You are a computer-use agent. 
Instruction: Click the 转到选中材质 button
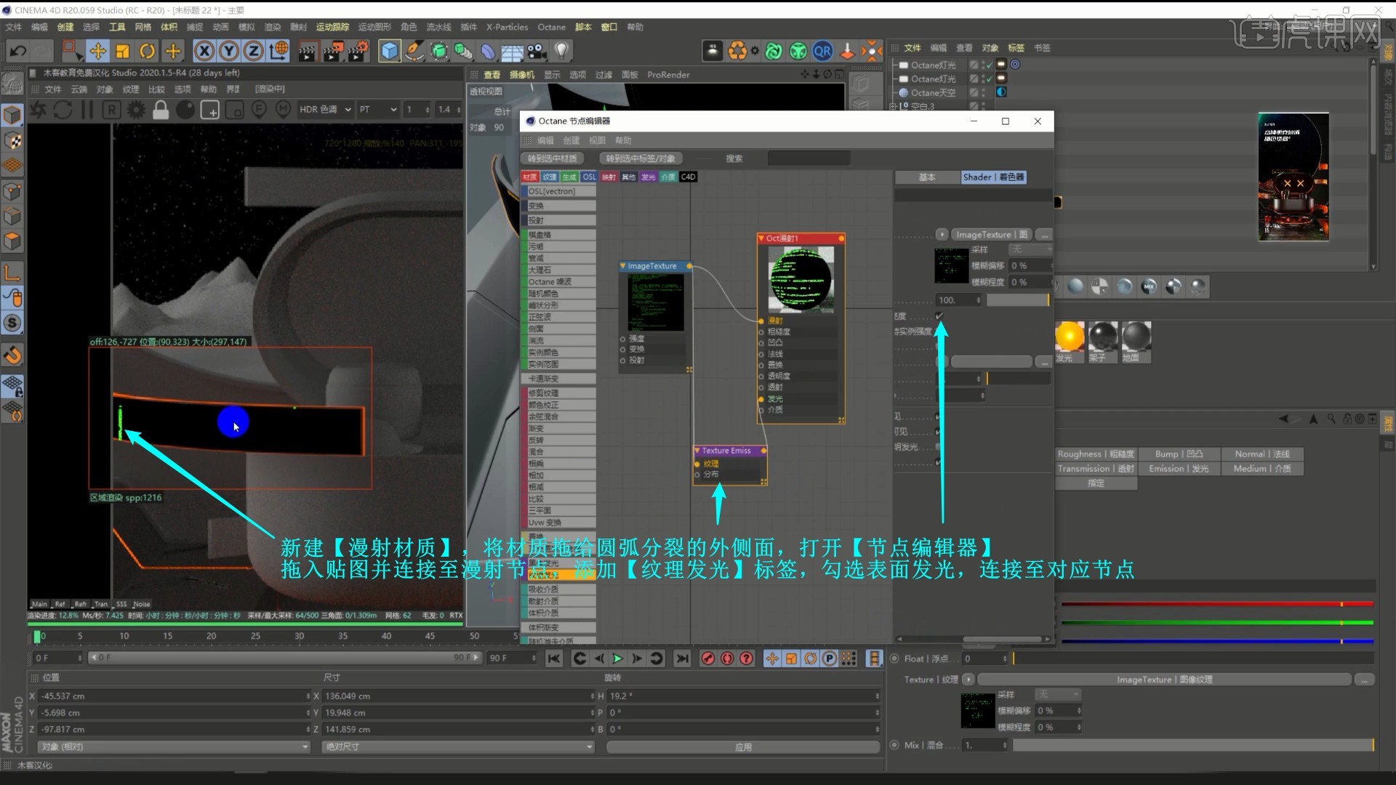click(552, 158)
